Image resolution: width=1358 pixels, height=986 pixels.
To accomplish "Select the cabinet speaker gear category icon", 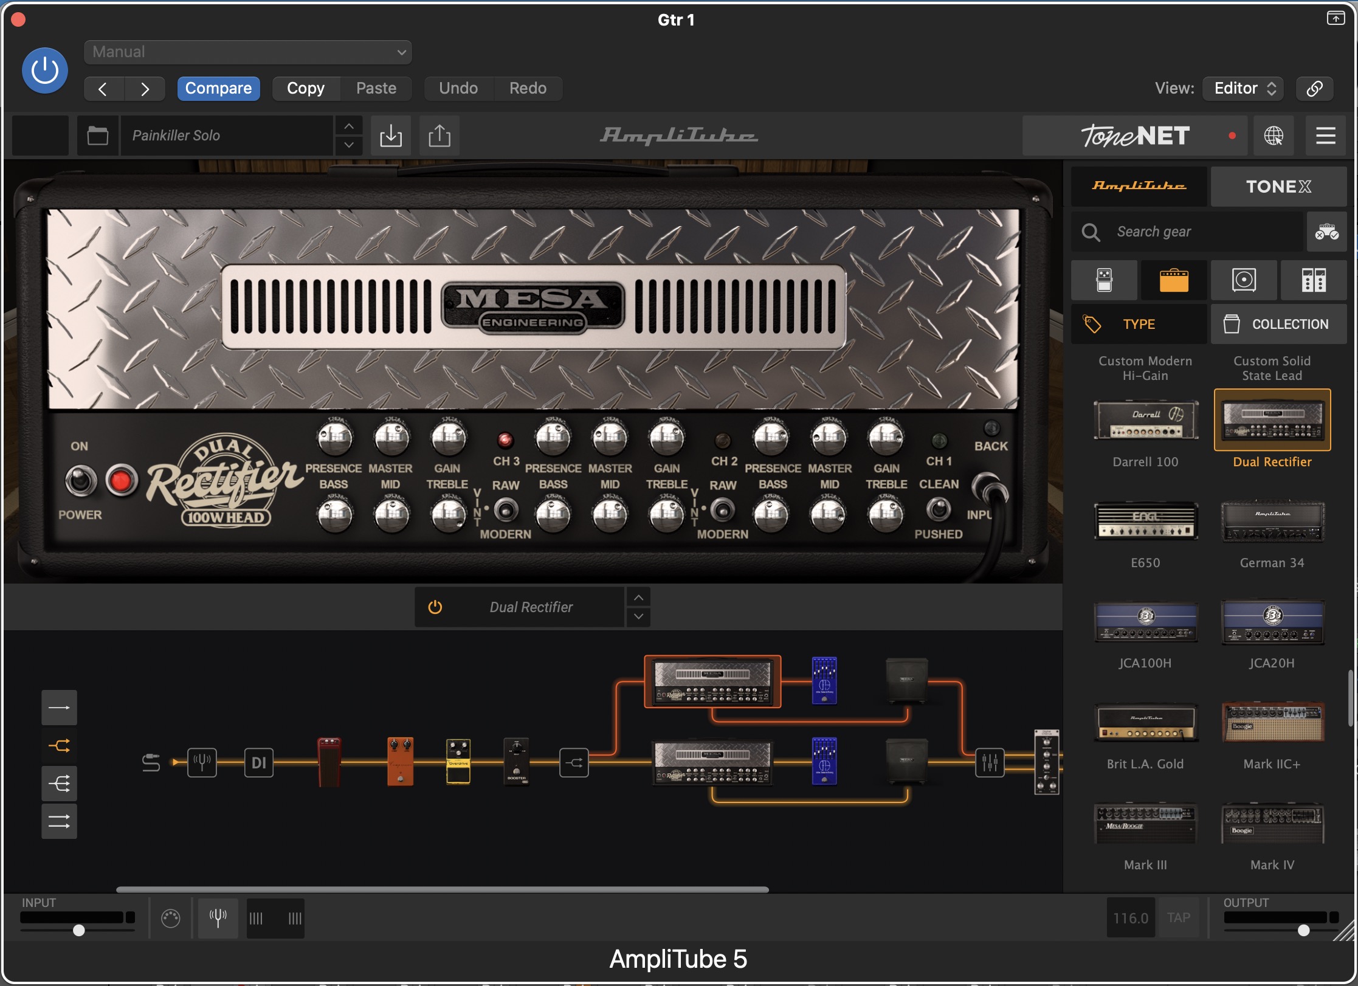I will (x=1244, y=280).
